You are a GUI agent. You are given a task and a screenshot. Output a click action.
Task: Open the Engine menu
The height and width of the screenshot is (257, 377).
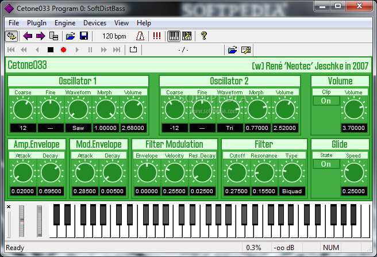[65, 23]
